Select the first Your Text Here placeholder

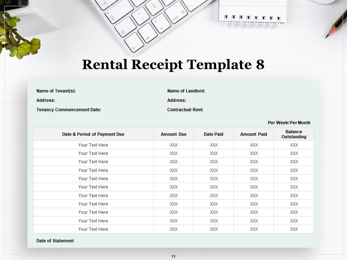coord(93,145)
